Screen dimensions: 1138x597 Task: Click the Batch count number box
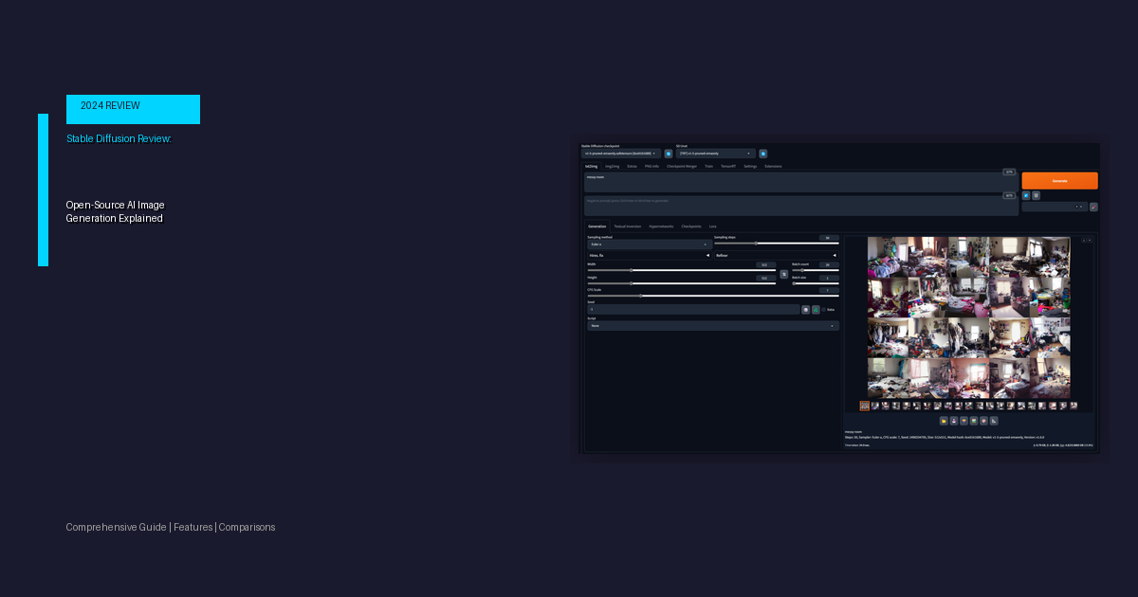829,264
